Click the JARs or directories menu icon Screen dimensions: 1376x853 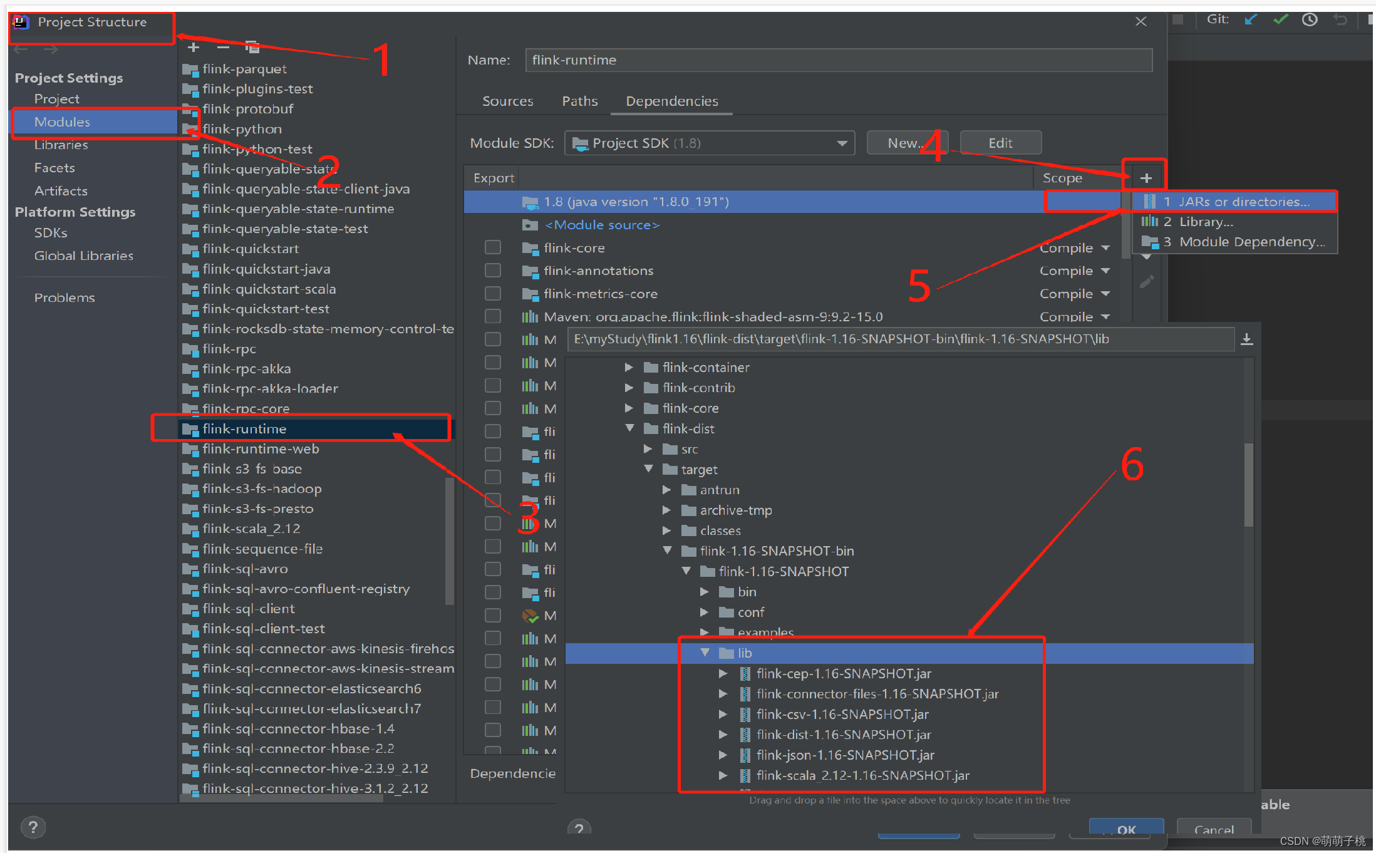pos(1150,202)
